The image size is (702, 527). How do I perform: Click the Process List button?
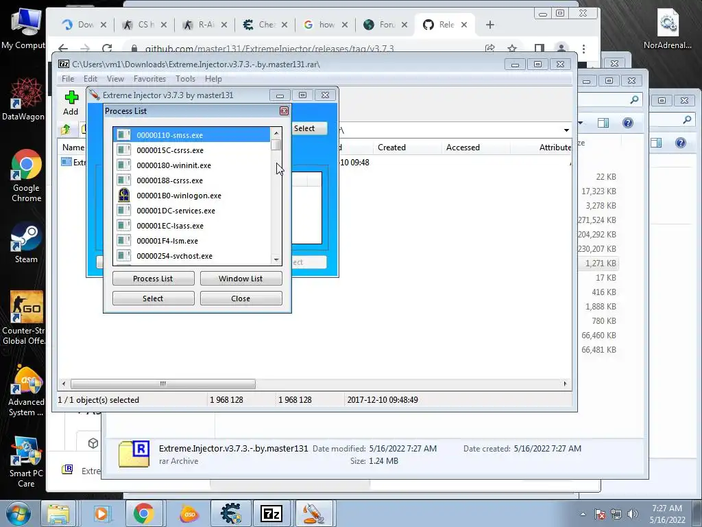153,279
